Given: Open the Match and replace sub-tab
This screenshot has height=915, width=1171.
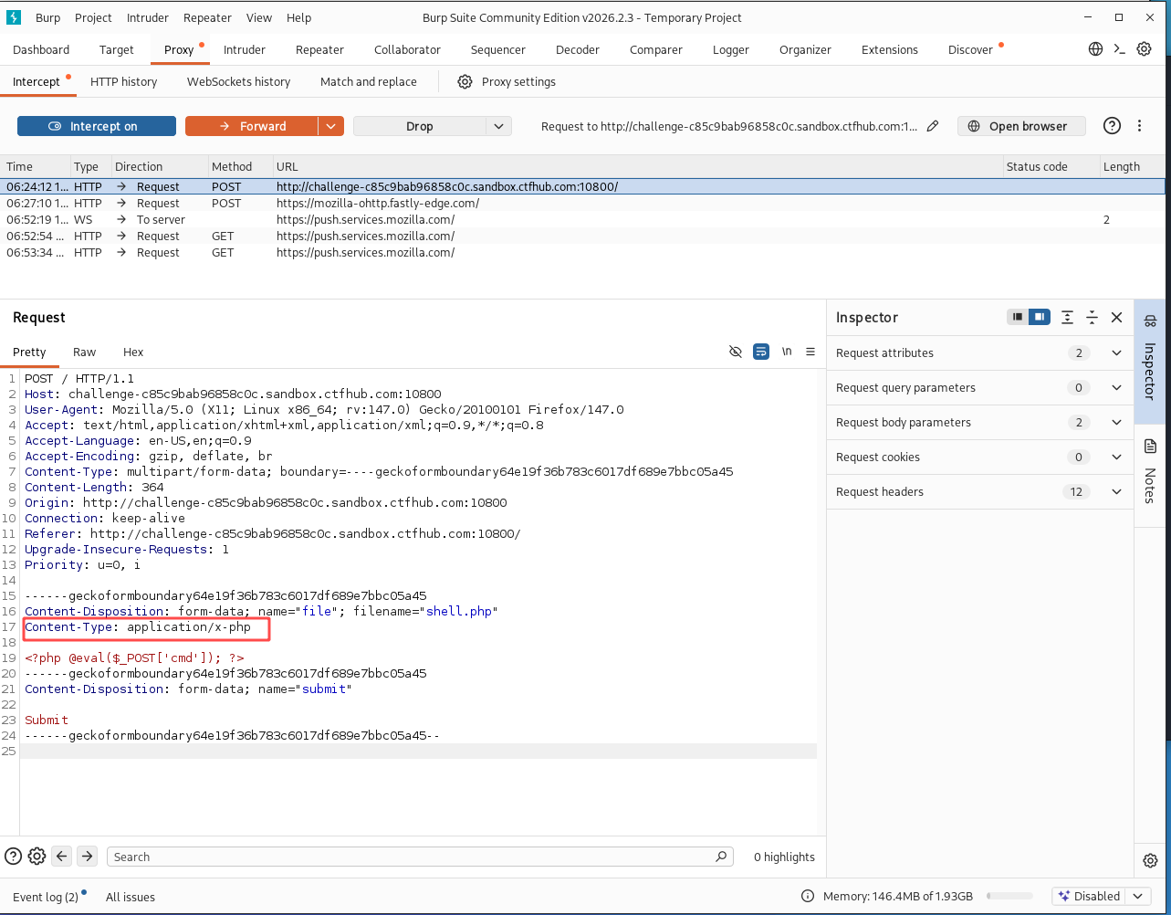Looking at the screenshot, I should tap(368, 81).
